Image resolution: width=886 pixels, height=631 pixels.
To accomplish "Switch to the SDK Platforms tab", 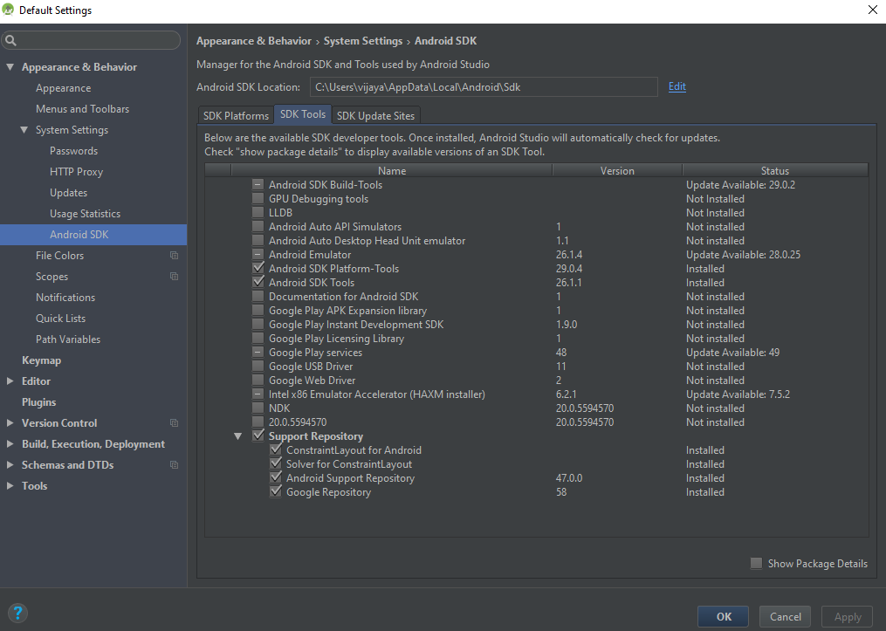I will (x=236, y=115).
